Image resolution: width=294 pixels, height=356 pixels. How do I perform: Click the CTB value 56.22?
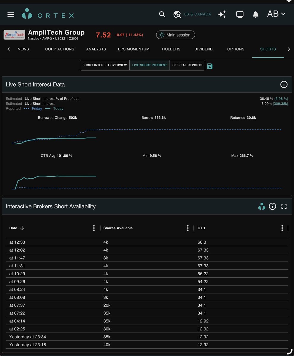click(x=203, y=274)
